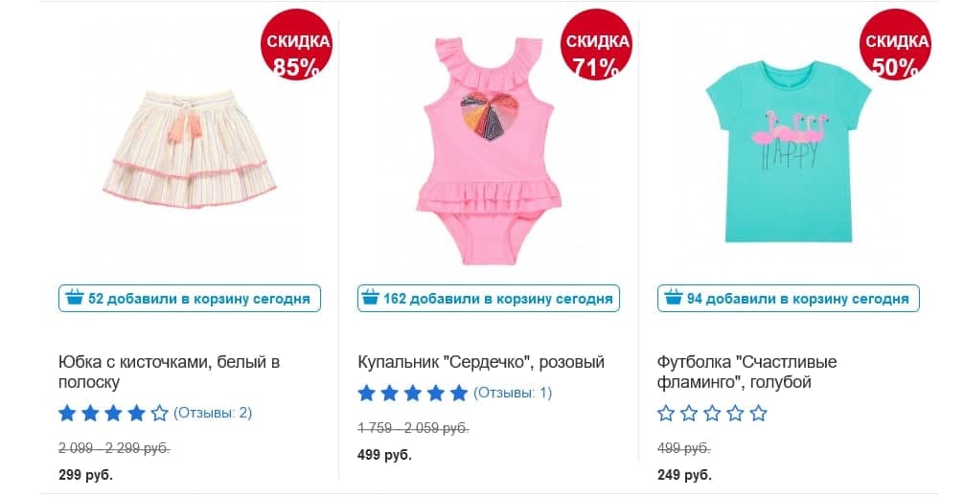This screenshot has height=497, width=964.
Task: Open the striped tassel skirt product image
Action: coord(189,147)
